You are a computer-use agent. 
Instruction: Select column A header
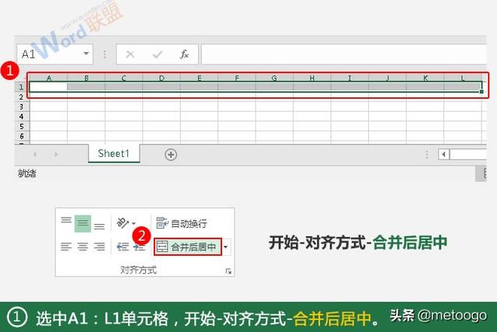[x=48, y=78]
